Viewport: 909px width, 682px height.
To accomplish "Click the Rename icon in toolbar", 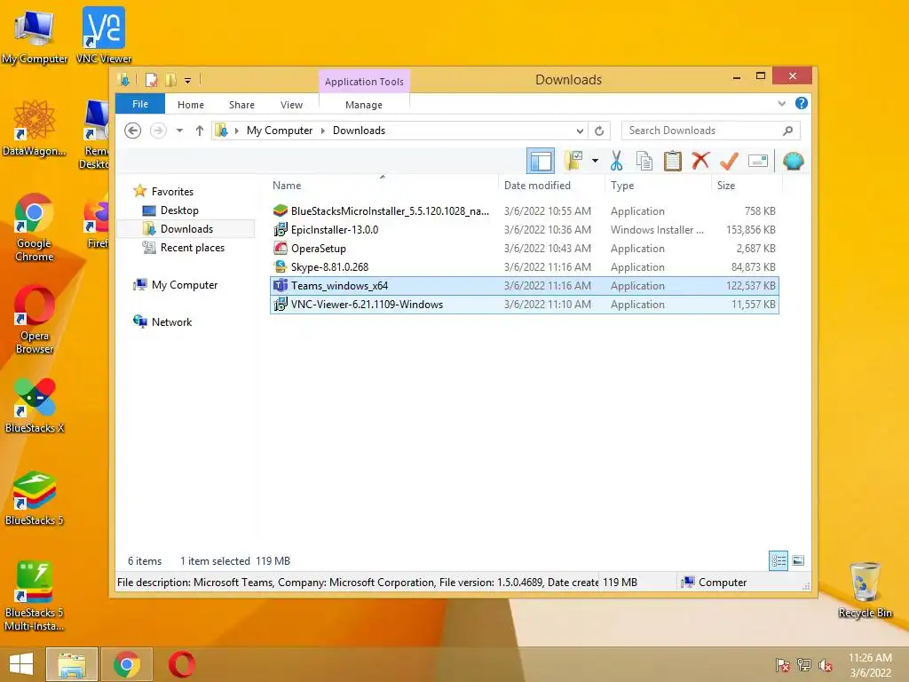I will [x=758, y=161].
